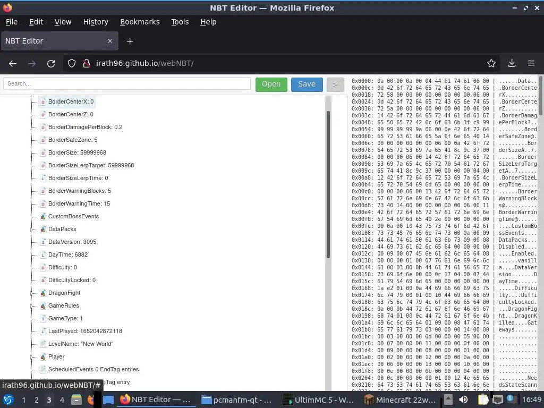This screenshot has width=544, height=408.
Task: Click the GameRules compound tag icon
Action: pyautogui.click(x=43, y=305)
